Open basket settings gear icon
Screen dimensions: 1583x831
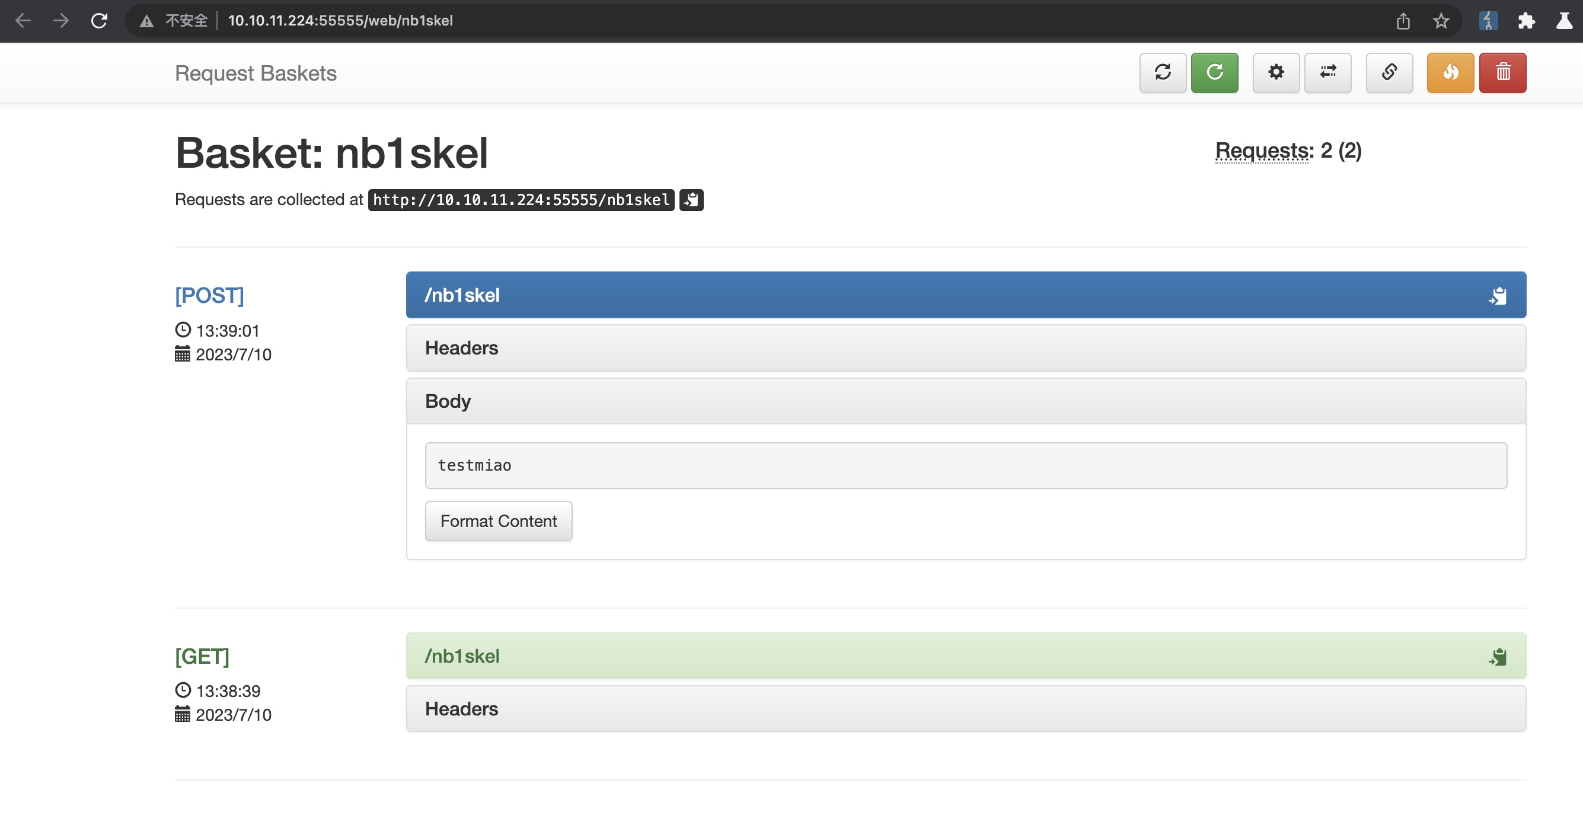tap(1276, 72)
